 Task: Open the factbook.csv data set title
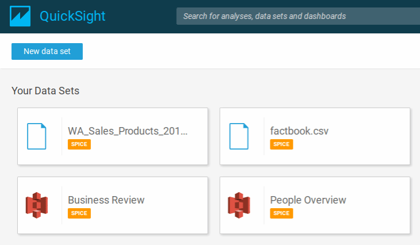[299, 131]
